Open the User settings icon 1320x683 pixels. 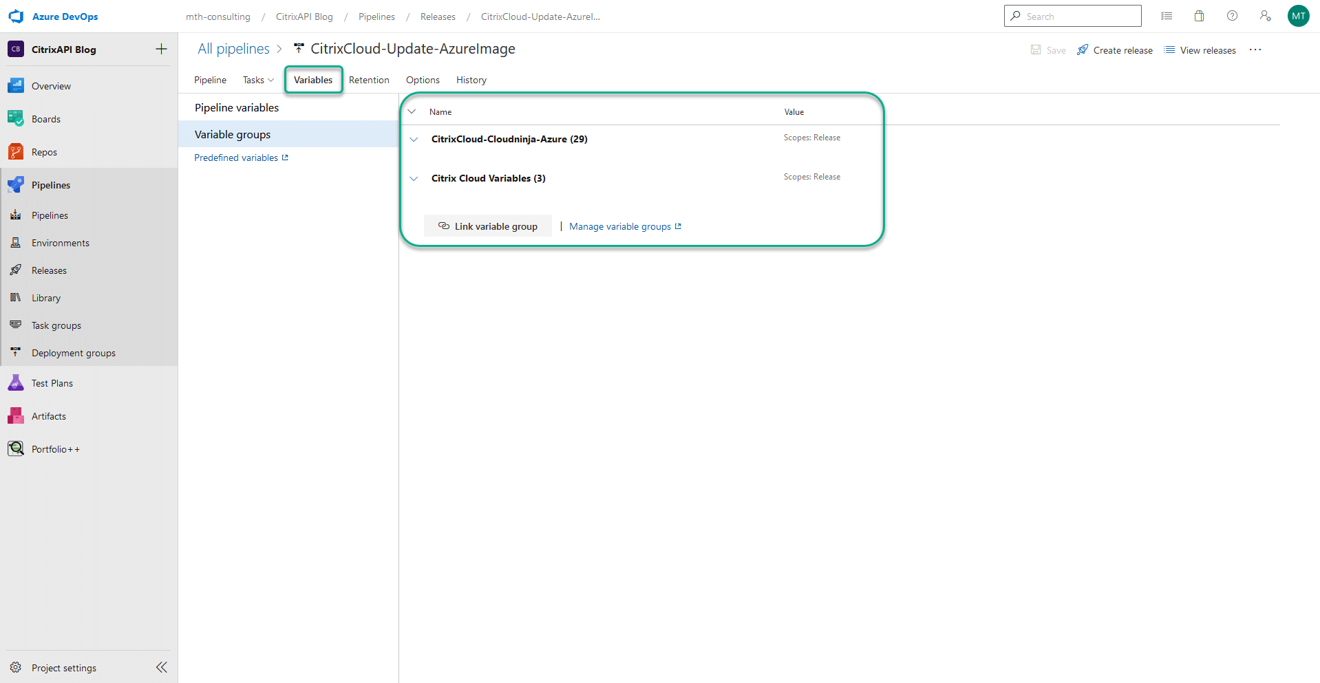[1265, 16]
